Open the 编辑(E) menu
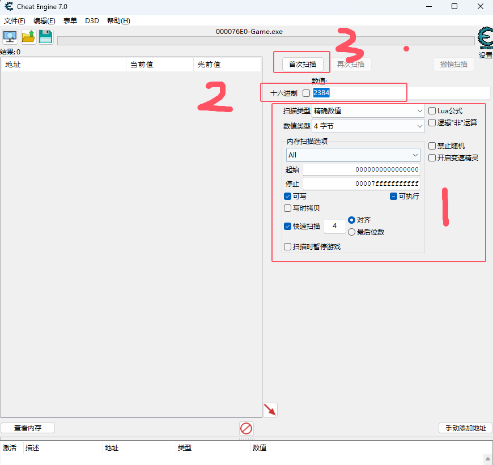This screenshot has height=465, width=493. coord(44,21)
